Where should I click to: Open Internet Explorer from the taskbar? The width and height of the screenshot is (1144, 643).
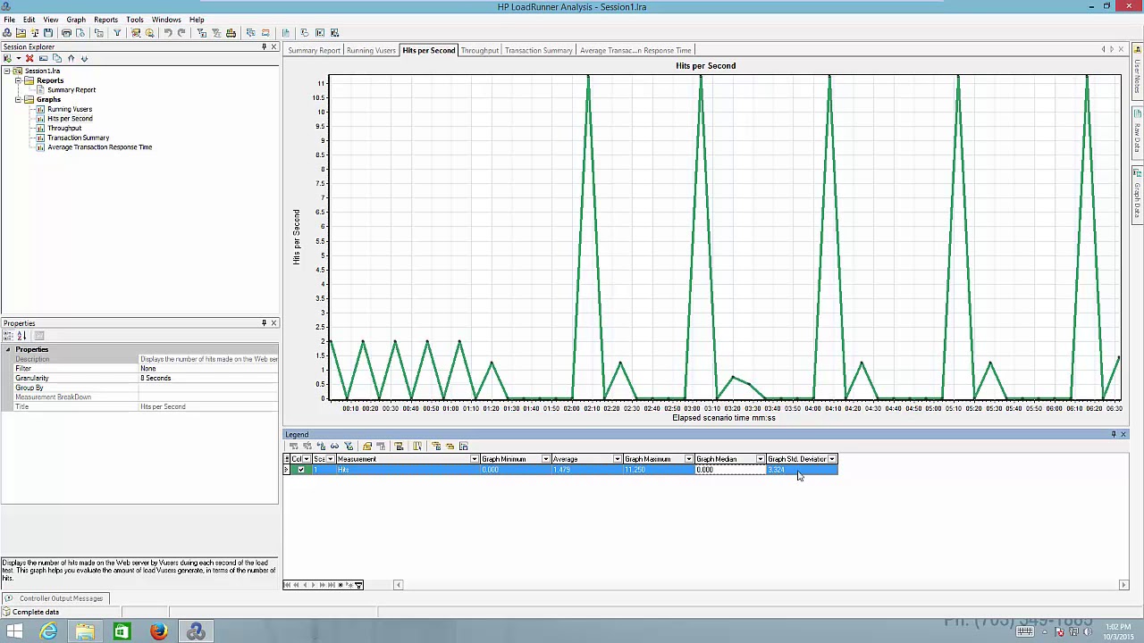tap(48, 631)
